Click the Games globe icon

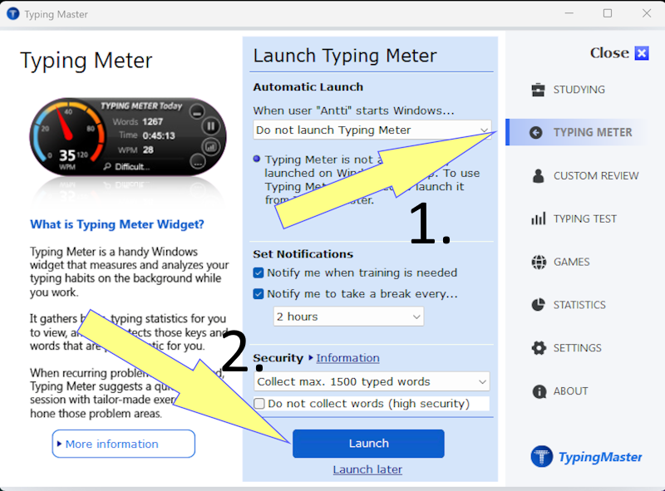click(x=539, y=262)
